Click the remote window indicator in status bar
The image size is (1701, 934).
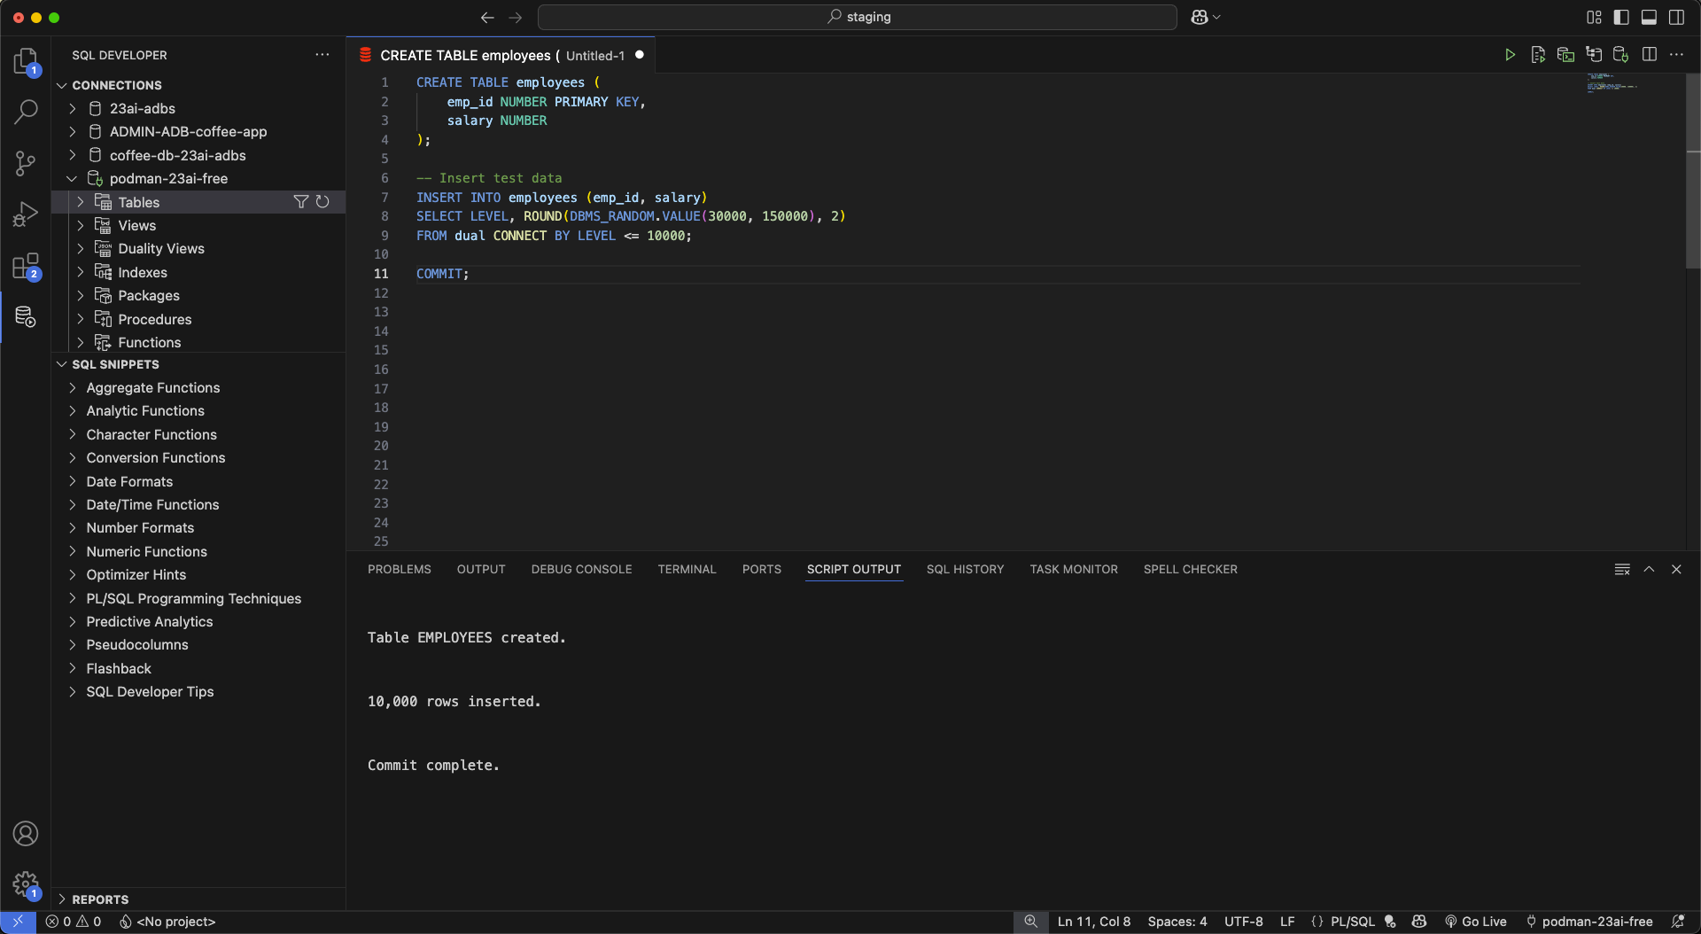tap(18, 922)
